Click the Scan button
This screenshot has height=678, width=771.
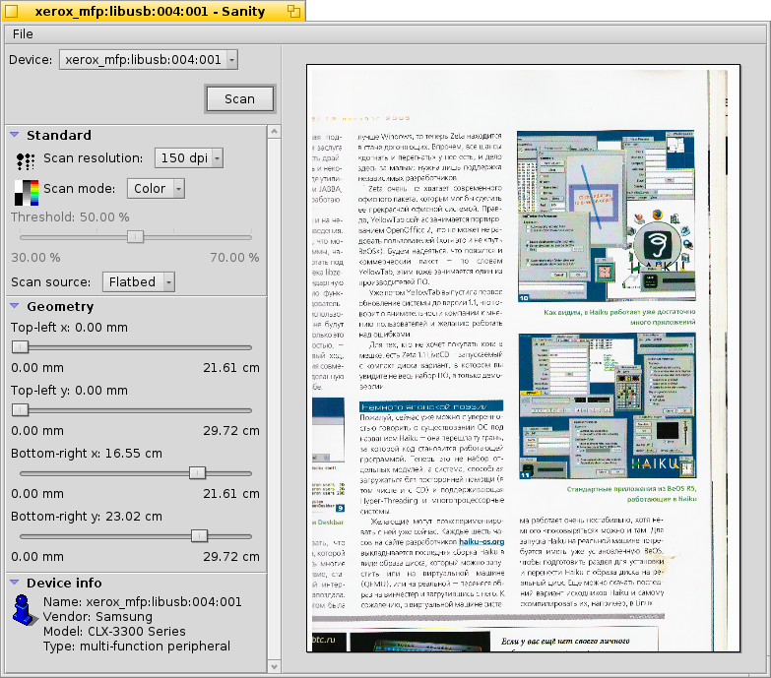(239, 98)
